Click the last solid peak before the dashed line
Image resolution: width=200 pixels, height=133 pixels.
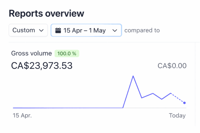click(171, 93)
